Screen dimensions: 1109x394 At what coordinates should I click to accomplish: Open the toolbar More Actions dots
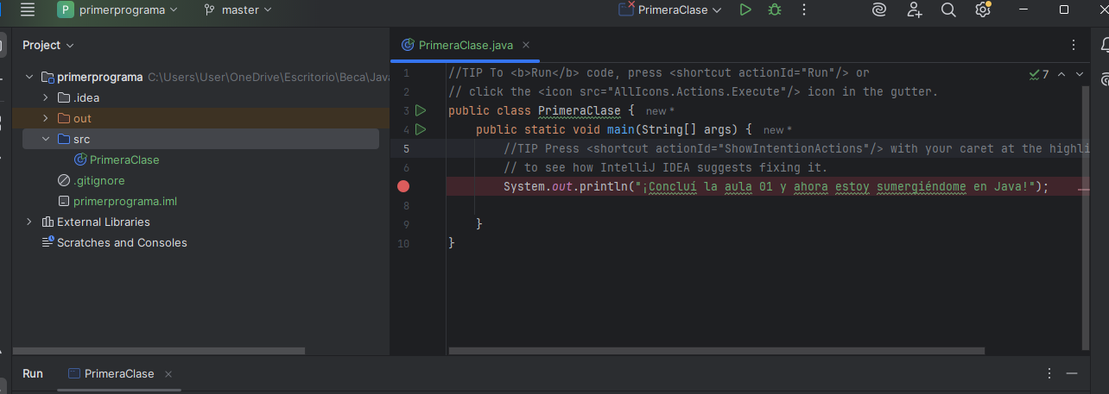[x=804, y=10]
